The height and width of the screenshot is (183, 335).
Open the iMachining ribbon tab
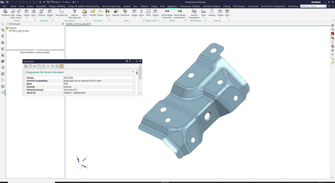pyautogui.click(x=293, y=6)
